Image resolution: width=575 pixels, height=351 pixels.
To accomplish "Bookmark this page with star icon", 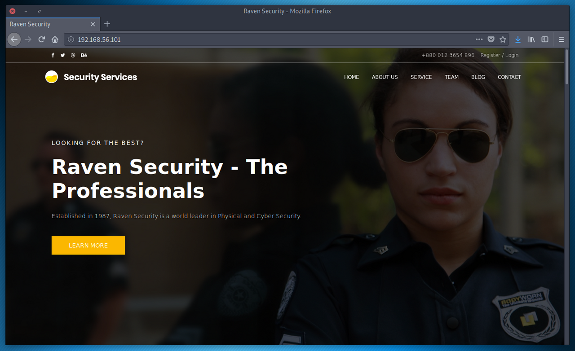I will (x=503, y=39).
